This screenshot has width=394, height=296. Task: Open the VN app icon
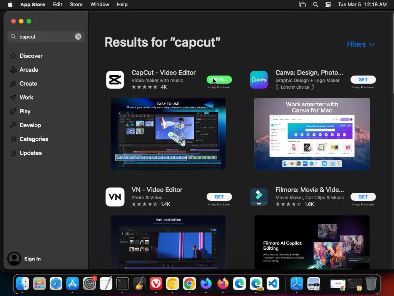115,197
